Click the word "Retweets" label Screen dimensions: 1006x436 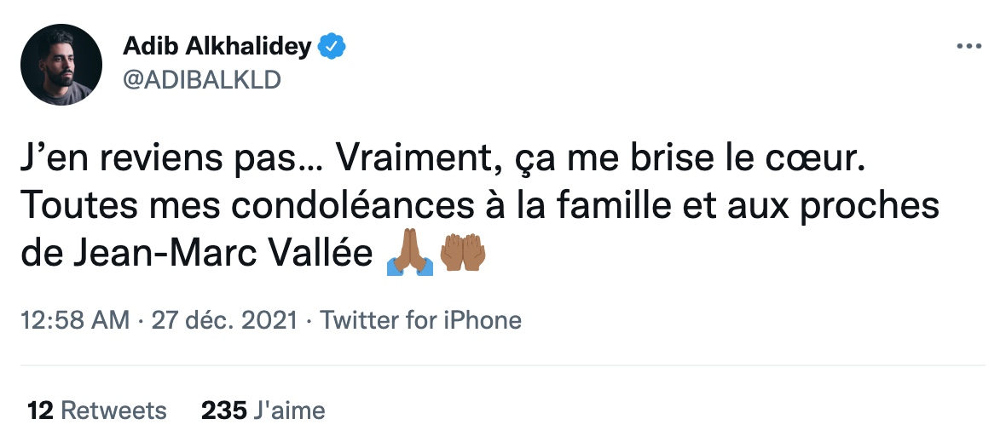coord(114,410)
